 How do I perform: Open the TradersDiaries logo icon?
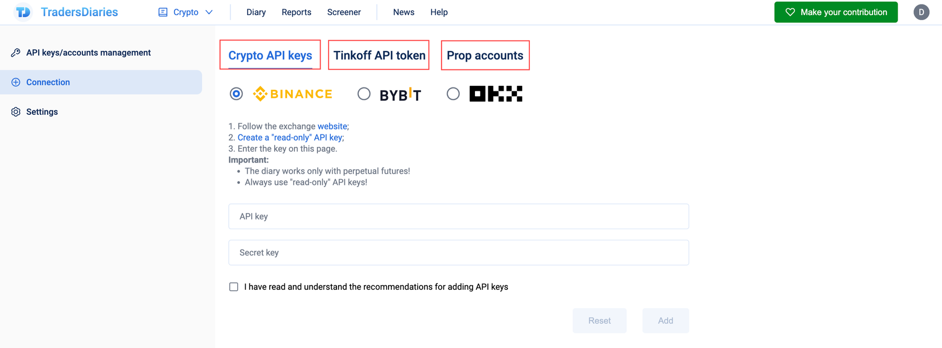[22, 12]
